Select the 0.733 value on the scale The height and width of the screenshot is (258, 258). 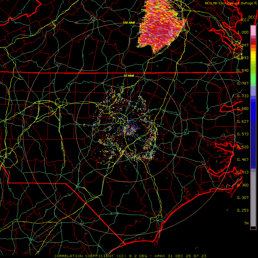(x=243, y=96)
